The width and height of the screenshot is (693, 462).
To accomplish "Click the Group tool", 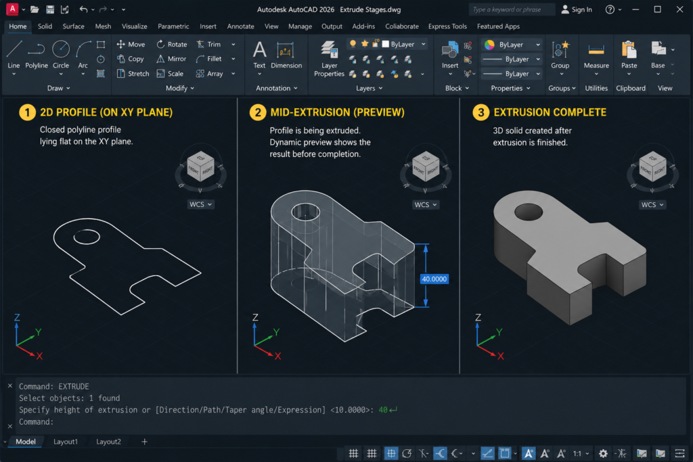I will tap(560, 54).
